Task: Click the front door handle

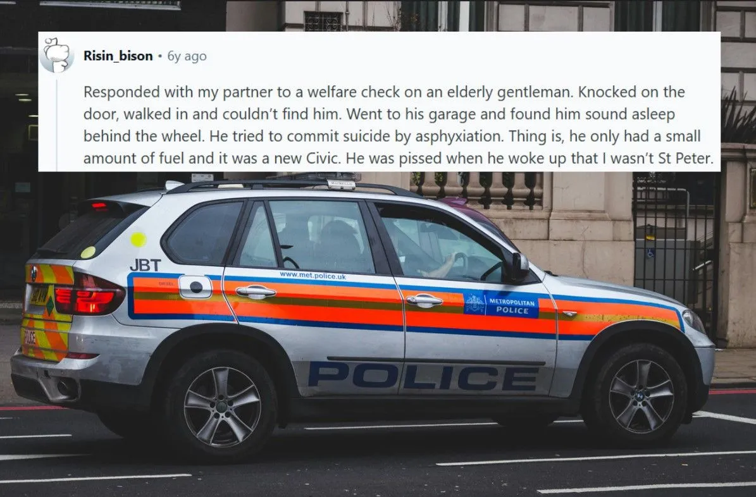Action: [424, 300]
